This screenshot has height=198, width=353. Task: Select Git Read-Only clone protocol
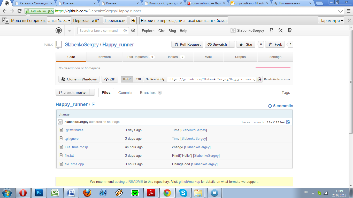pos(155,79)
